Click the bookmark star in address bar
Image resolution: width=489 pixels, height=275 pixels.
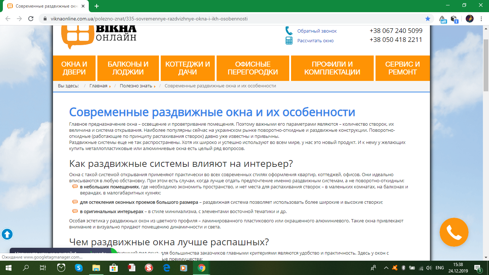[x=428, y=19]
